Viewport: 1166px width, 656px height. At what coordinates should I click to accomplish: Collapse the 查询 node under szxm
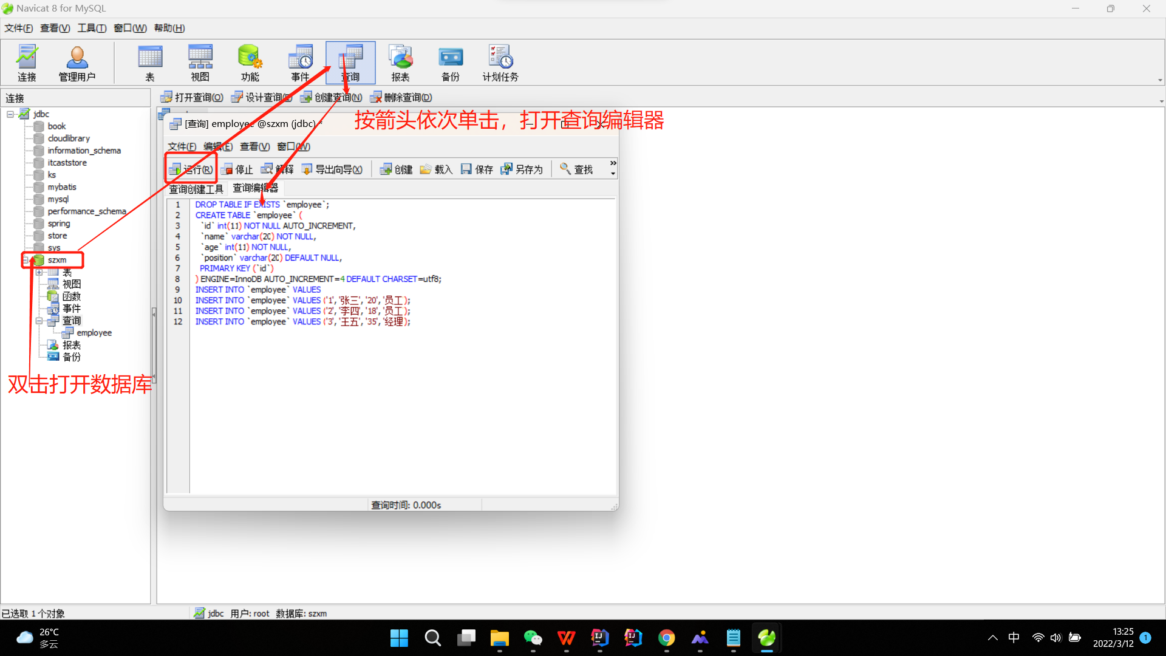(x=39, y=321)
